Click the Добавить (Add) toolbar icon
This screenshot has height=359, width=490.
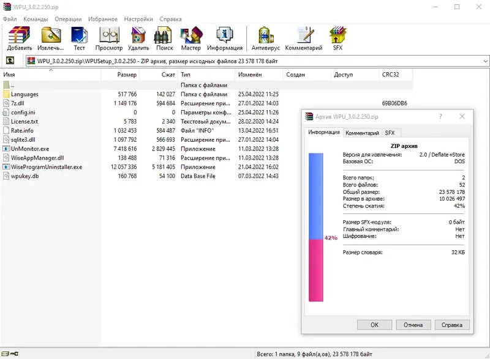[x=18, y=37]
